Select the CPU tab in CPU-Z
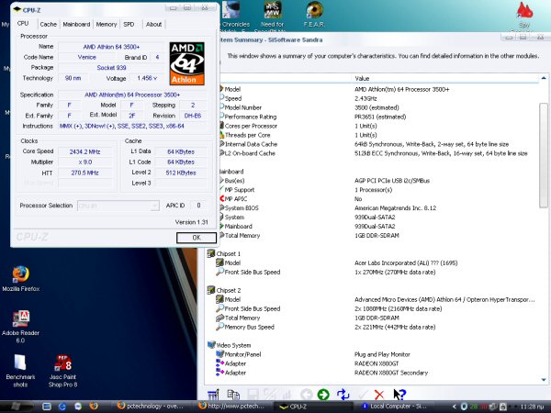Screen dimensions: 551x413 (x=23, y=24)
